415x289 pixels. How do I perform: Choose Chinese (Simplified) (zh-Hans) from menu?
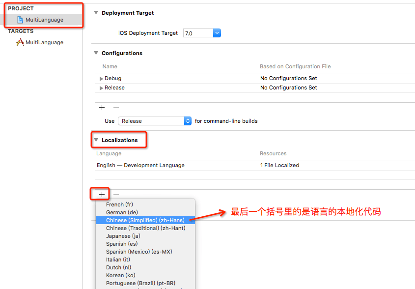pos(145,220)
